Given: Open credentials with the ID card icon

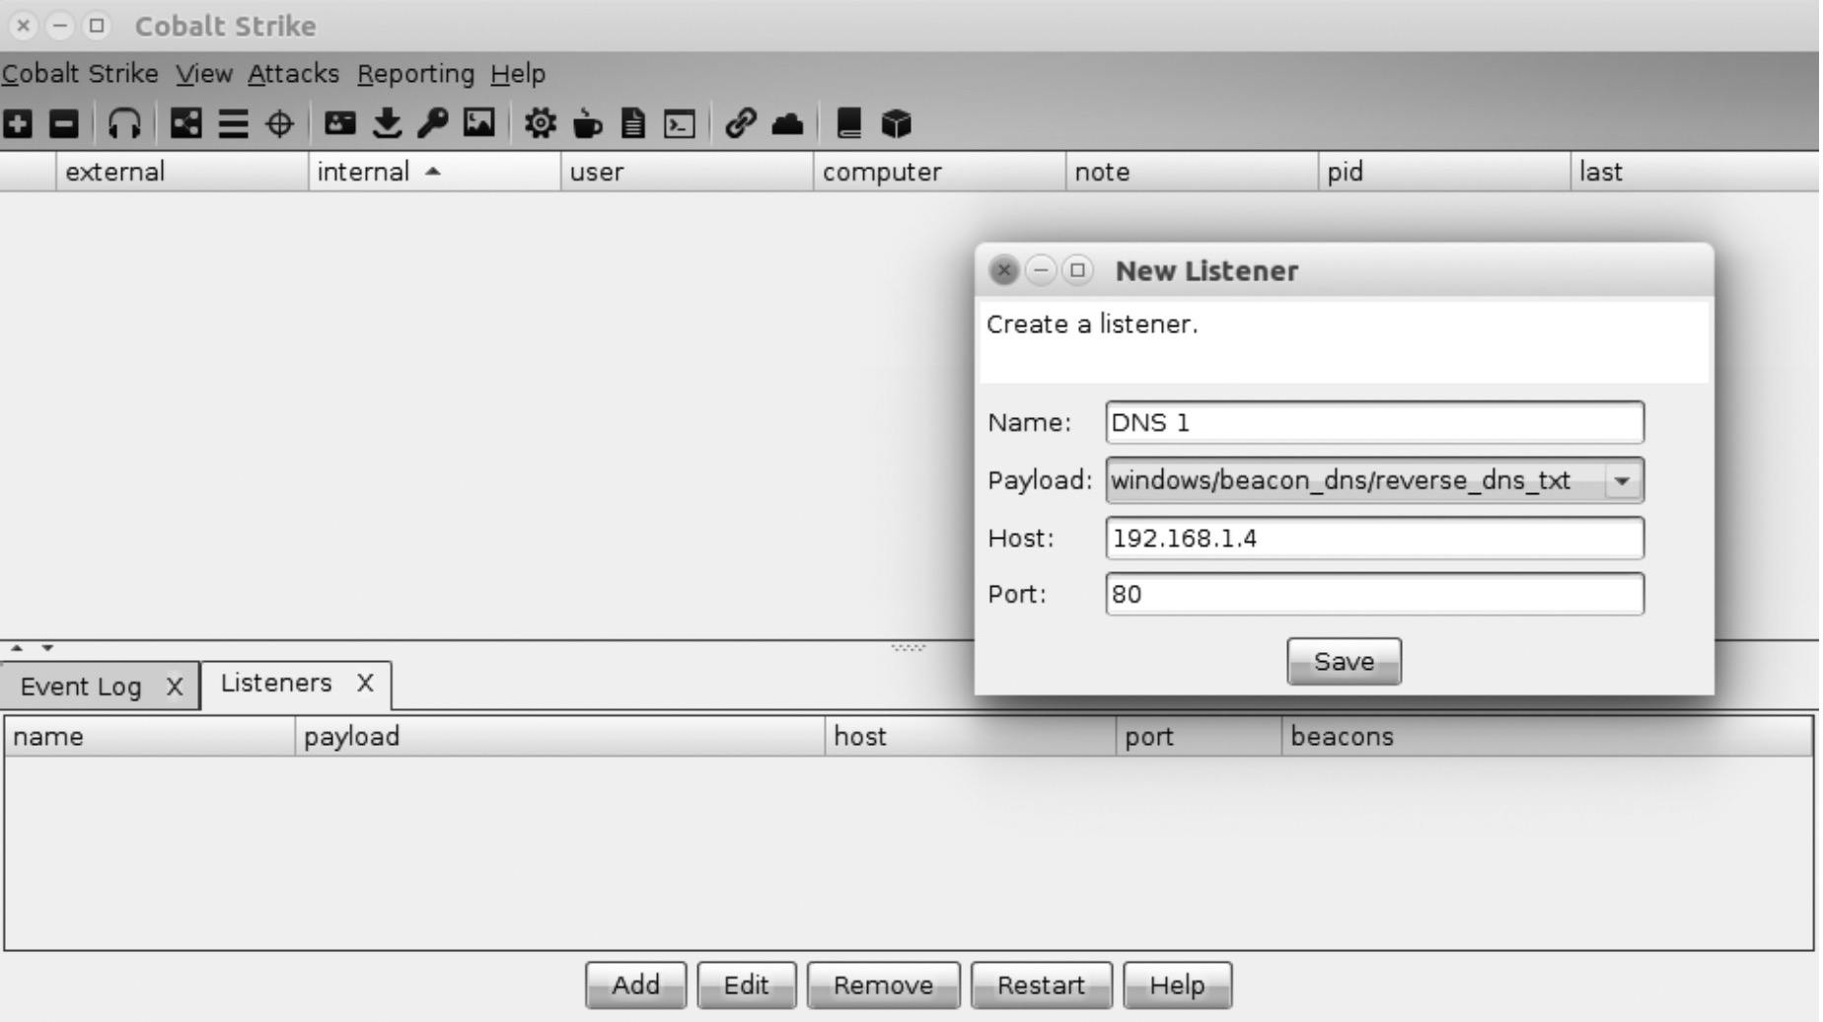Looking at the screenshot, I should (x=339, y=124).
